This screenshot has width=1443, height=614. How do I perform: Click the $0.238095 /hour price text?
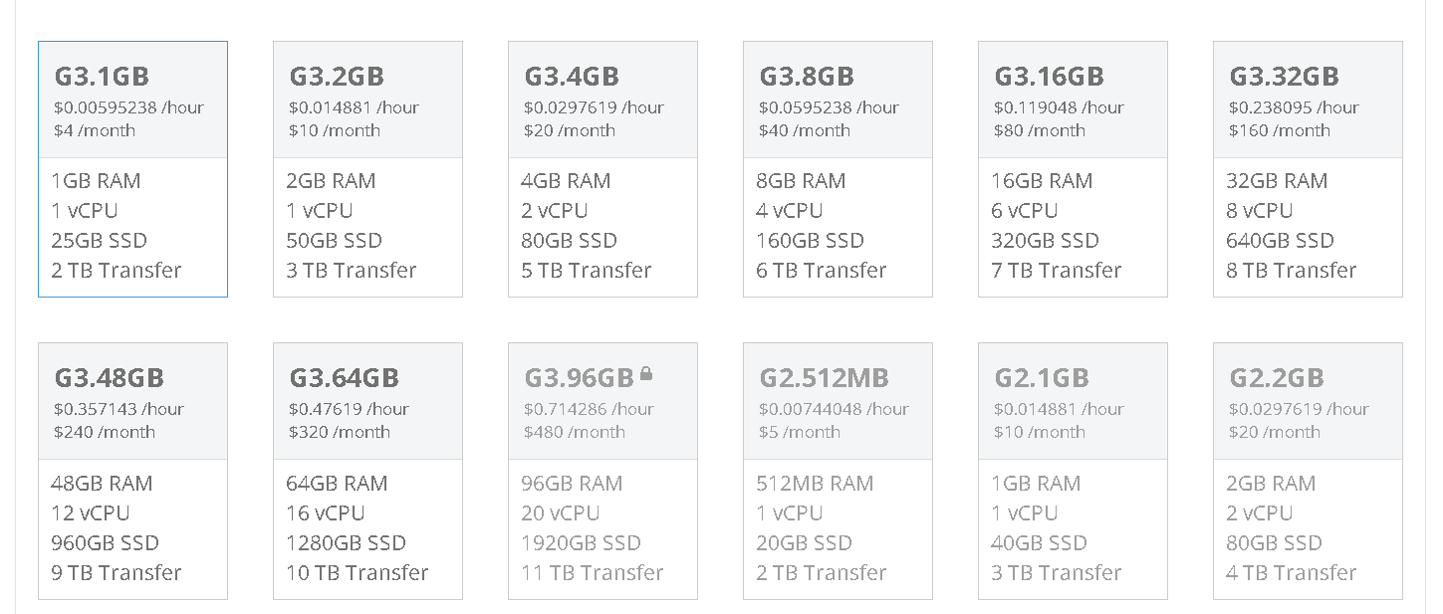pos(1294,107)
